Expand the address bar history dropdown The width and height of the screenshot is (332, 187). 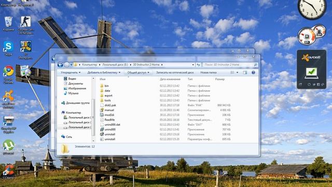pyautogui.click(x=193, y=64)
